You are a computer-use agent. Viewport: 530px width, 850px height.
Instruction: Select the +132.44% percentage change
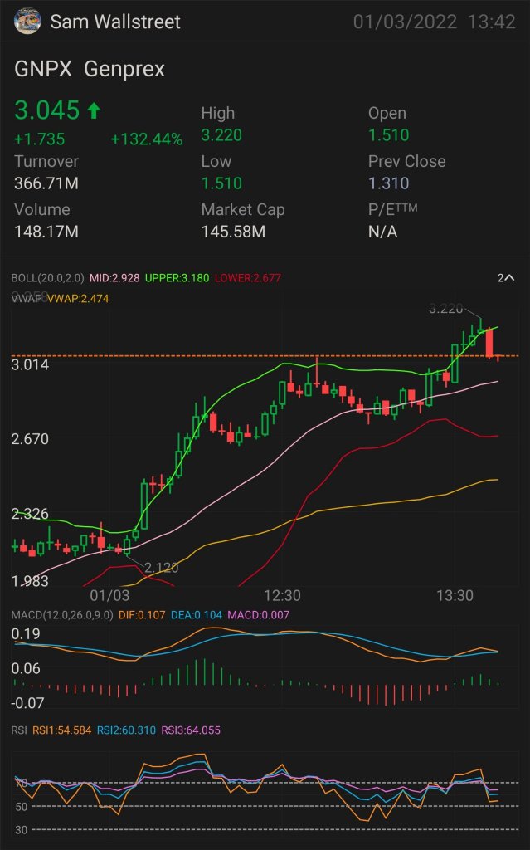pyautogui.click(x=146, y=139)
